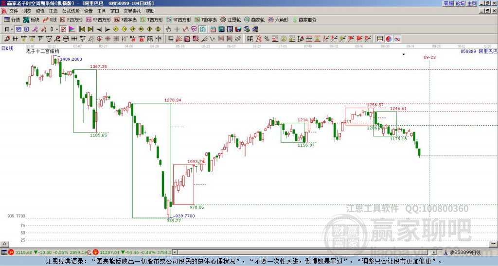The image size is (498, 266).
Task: Launch the 赢家轮 winner wheel
Action: [x=254, y=19]
